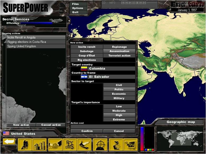This screenshot has height=154, width=206.
Task: Skip to previous track in music player
Action: (123, 3)
